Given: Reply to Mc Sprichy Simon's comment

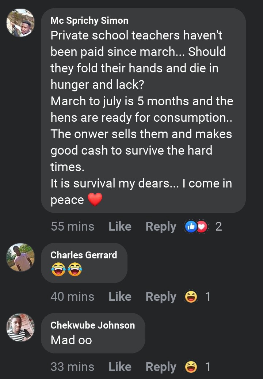Looking at the screenshot, I should click(161, 227).
